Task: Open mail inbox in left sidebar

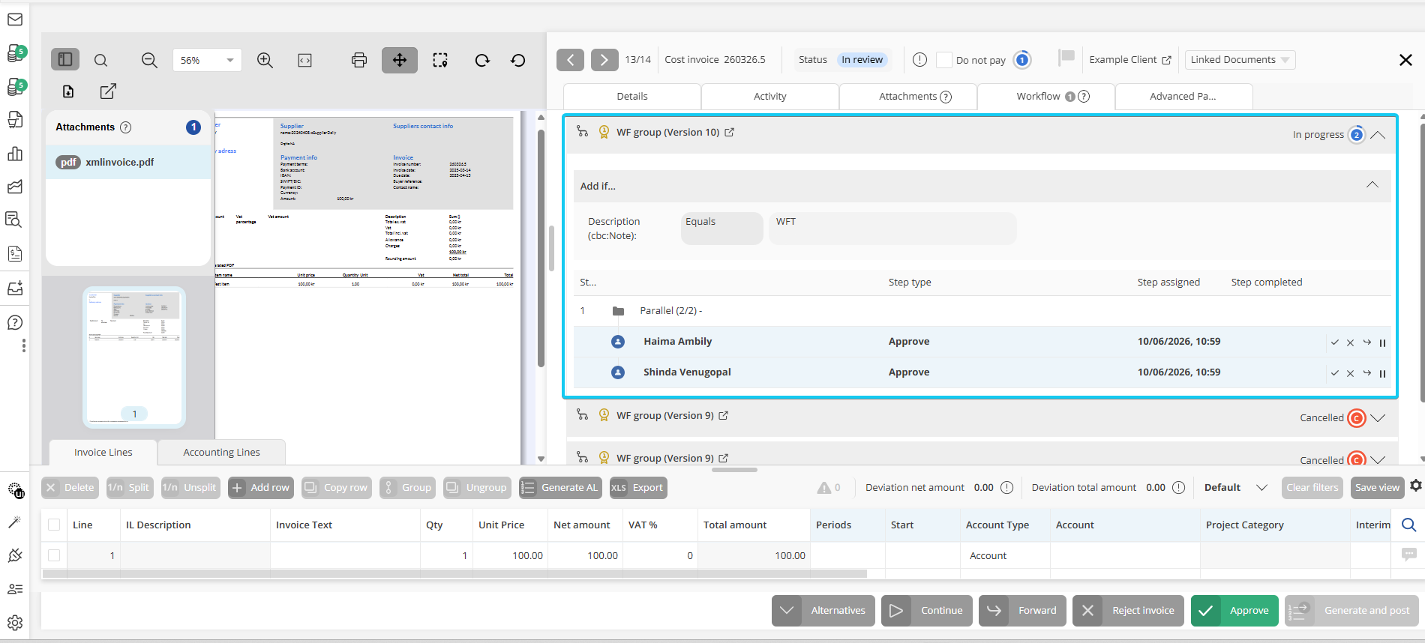Action: click(x=15, y=19)
